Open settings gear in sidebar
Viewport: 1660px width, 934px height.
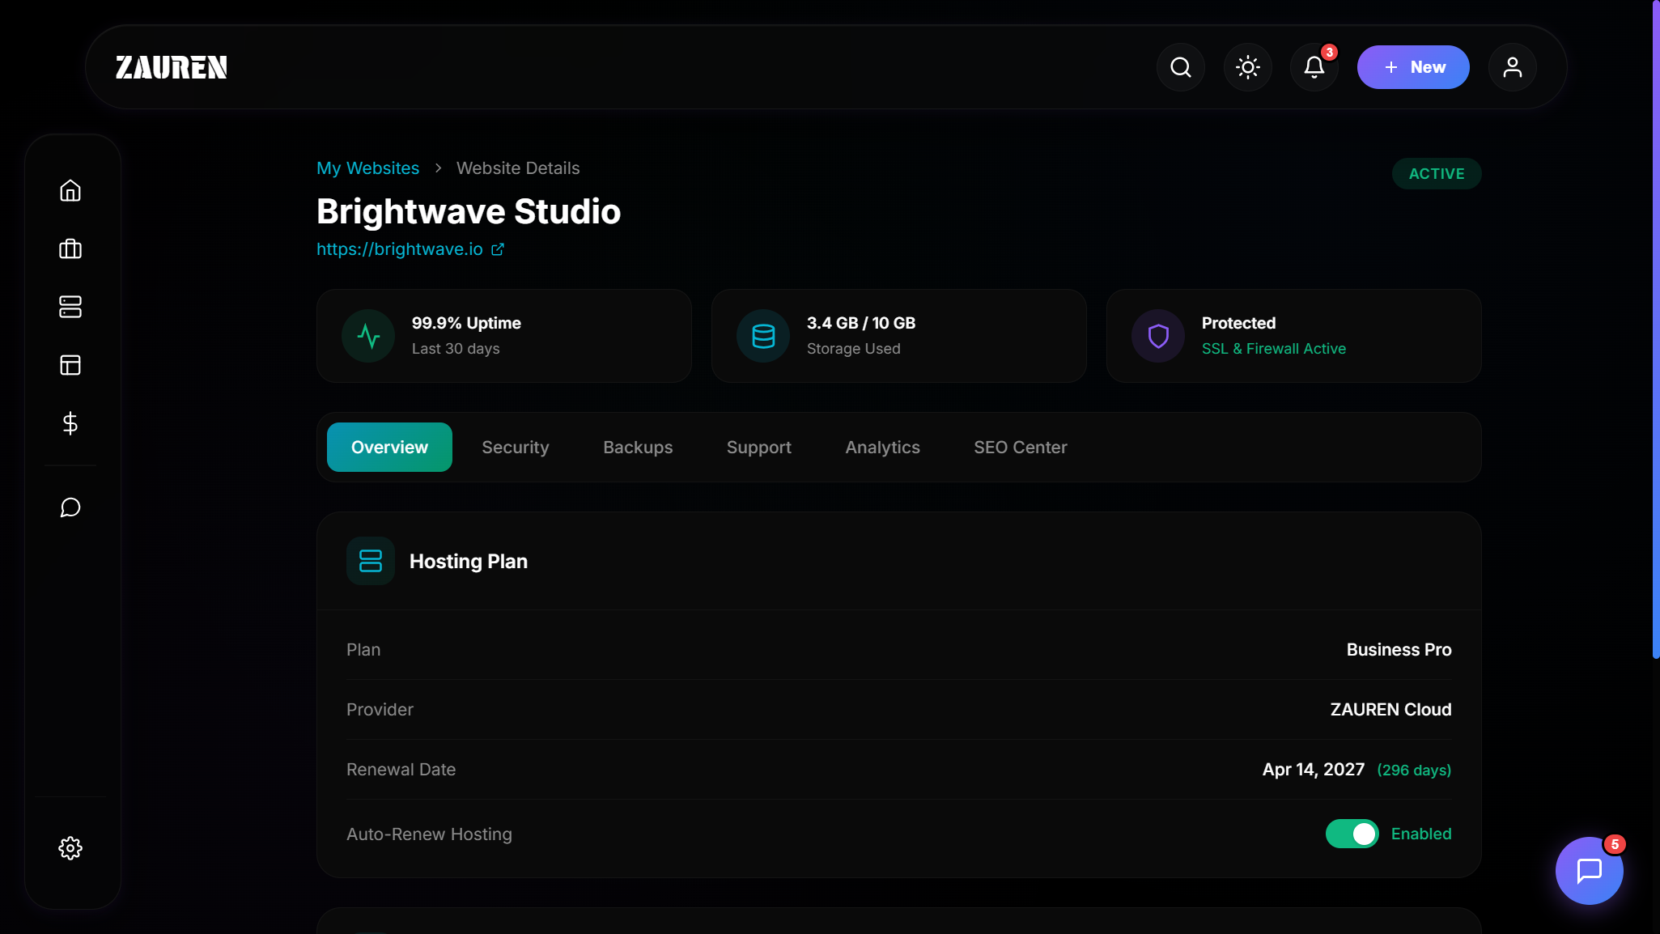pos(70,848)
